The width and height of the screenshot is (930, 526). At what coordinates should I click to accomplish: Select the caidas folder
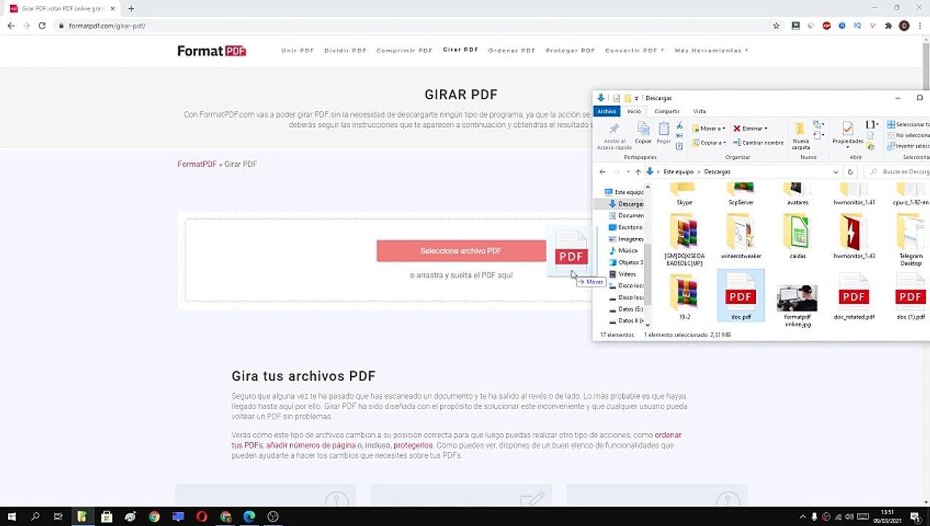coord(797,236)
